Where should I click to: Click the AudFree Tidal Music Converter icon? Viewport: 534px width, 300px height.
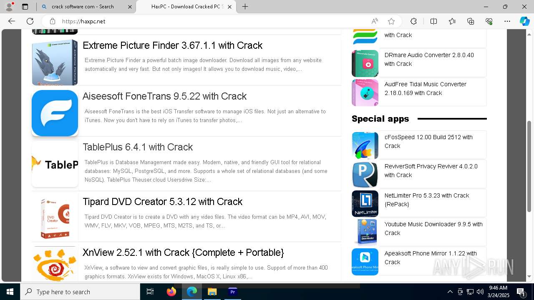point(365,92)
